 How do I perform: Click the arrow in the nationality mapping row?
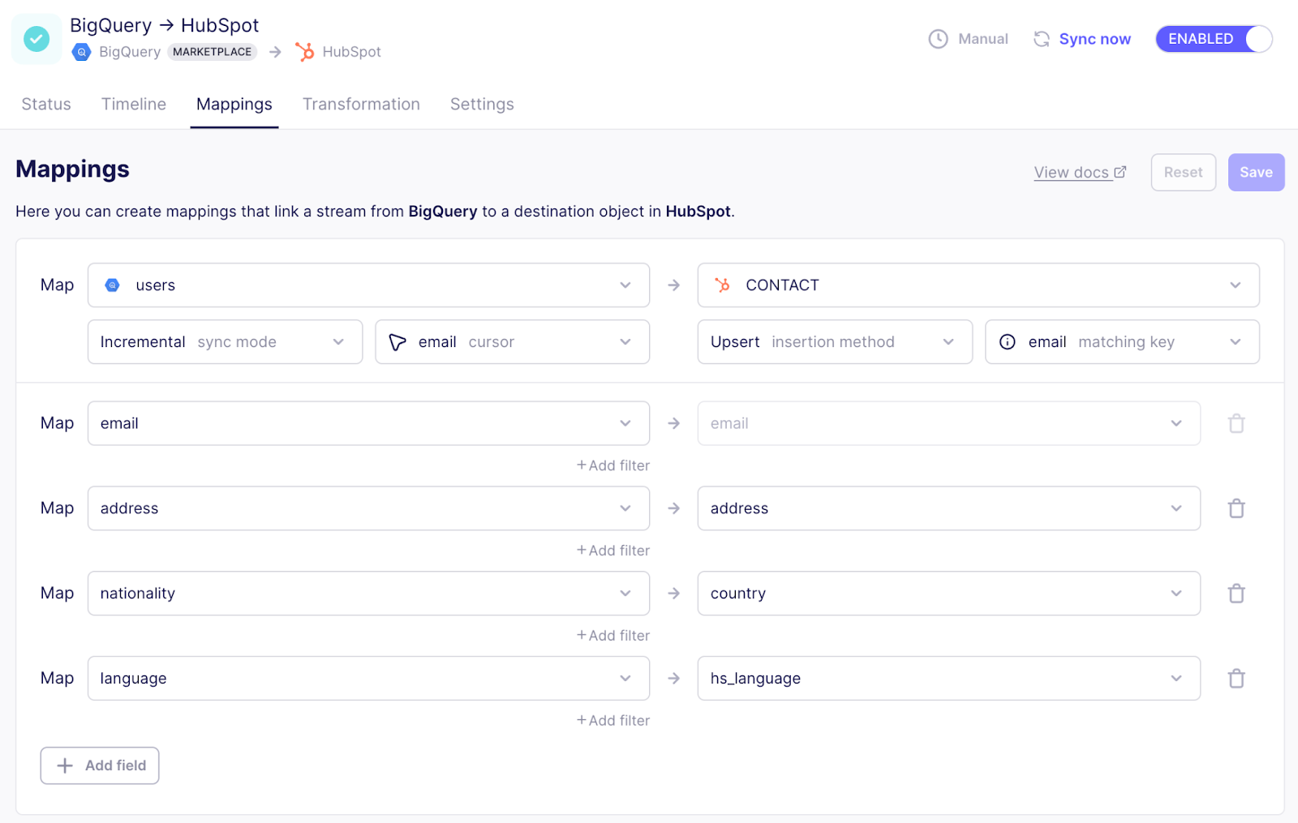[x=673, y=594]
